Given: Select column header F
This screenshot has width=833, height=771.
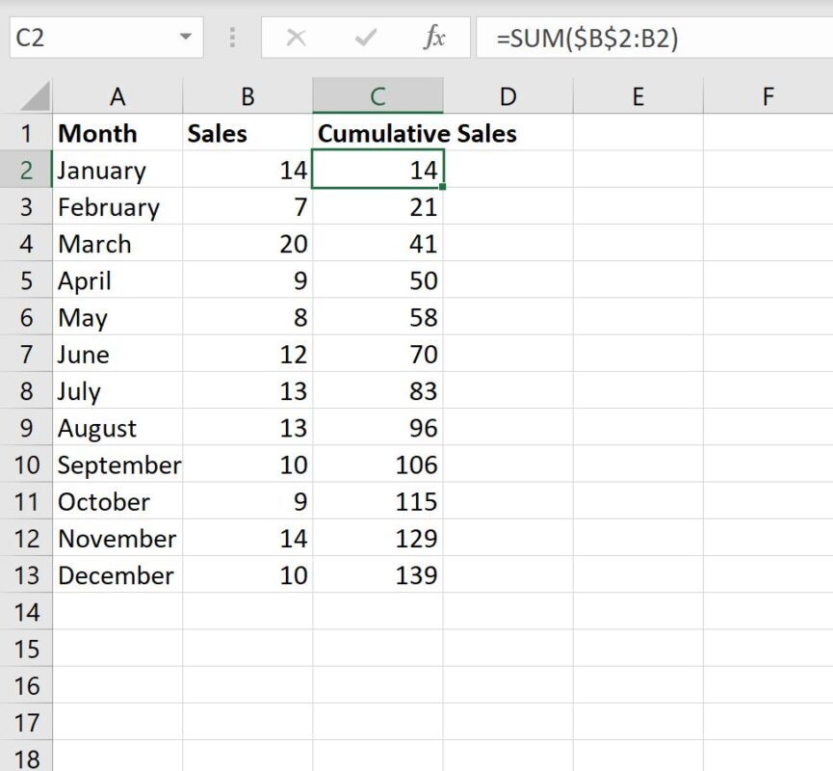Looking at the screenshot, I should coord(768,96).
